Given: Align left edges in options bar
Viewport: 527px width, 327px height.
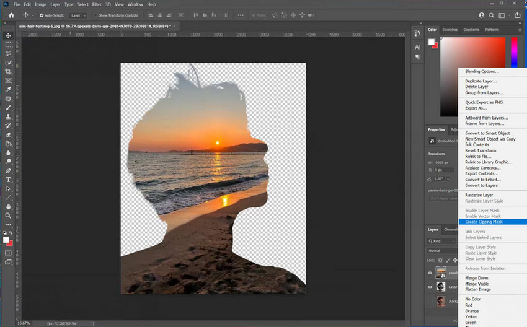Looking at the screenshot, I should click(x=151, y=15).
